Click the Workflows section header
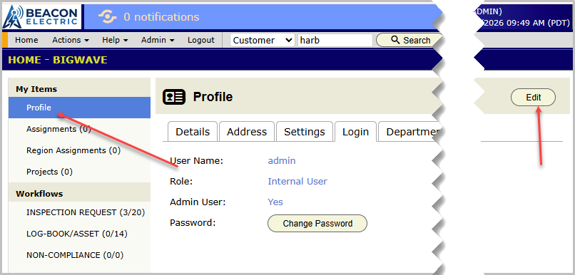 tap(39, 194)
